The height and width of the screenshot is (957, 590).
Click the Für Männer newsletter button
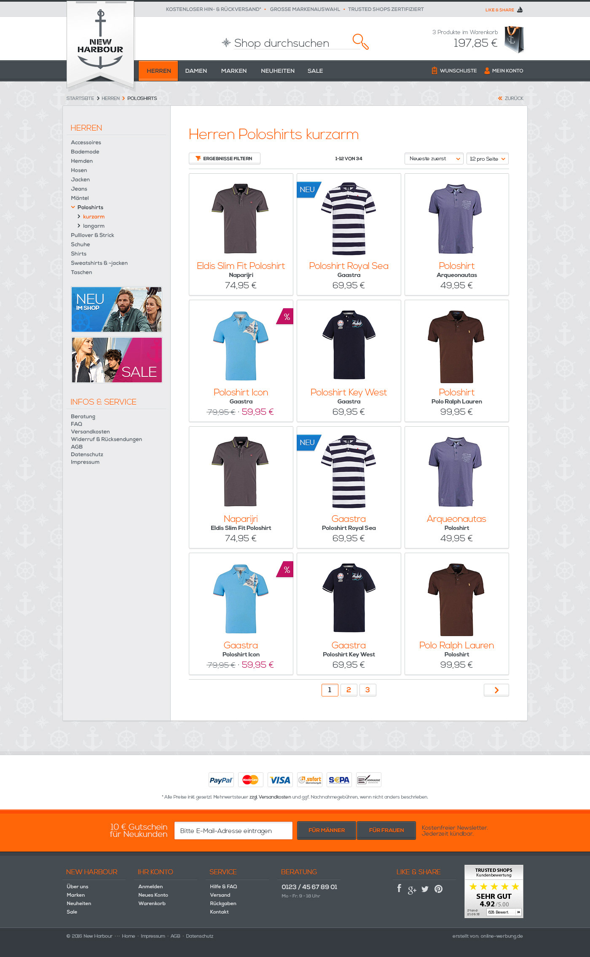(x=327, y=830)
